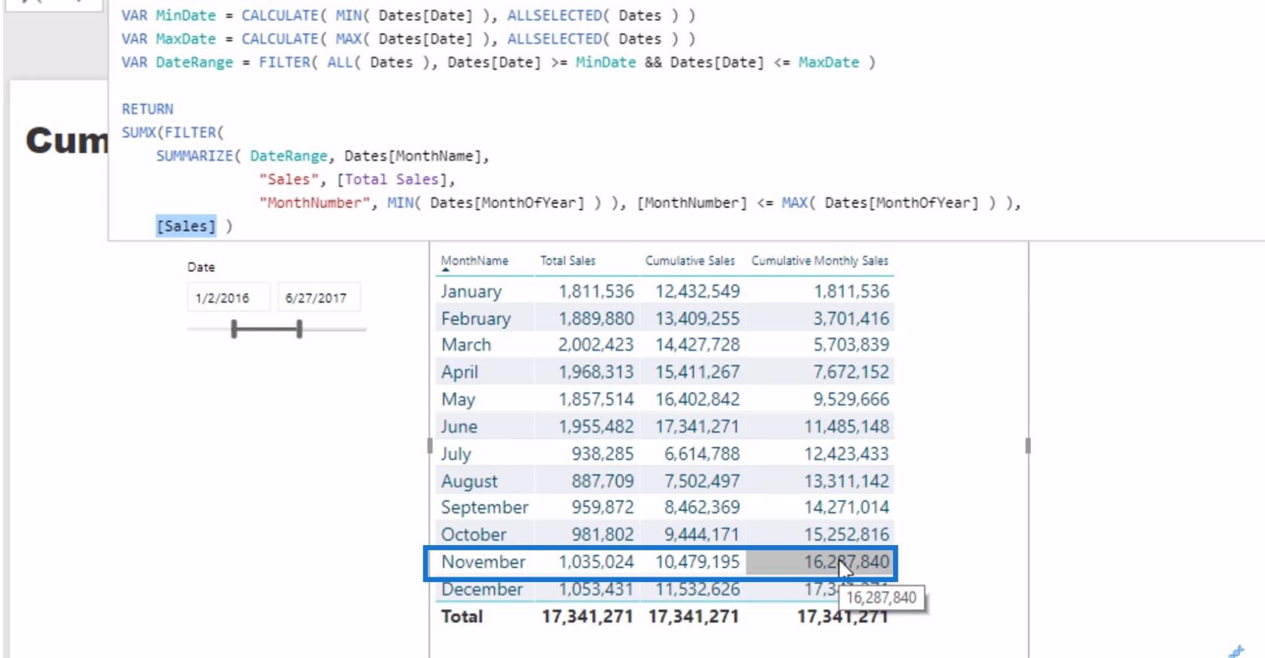Click Cumulative Monthly Sales value 3,701,416
1265x658 pixels.
851,318
